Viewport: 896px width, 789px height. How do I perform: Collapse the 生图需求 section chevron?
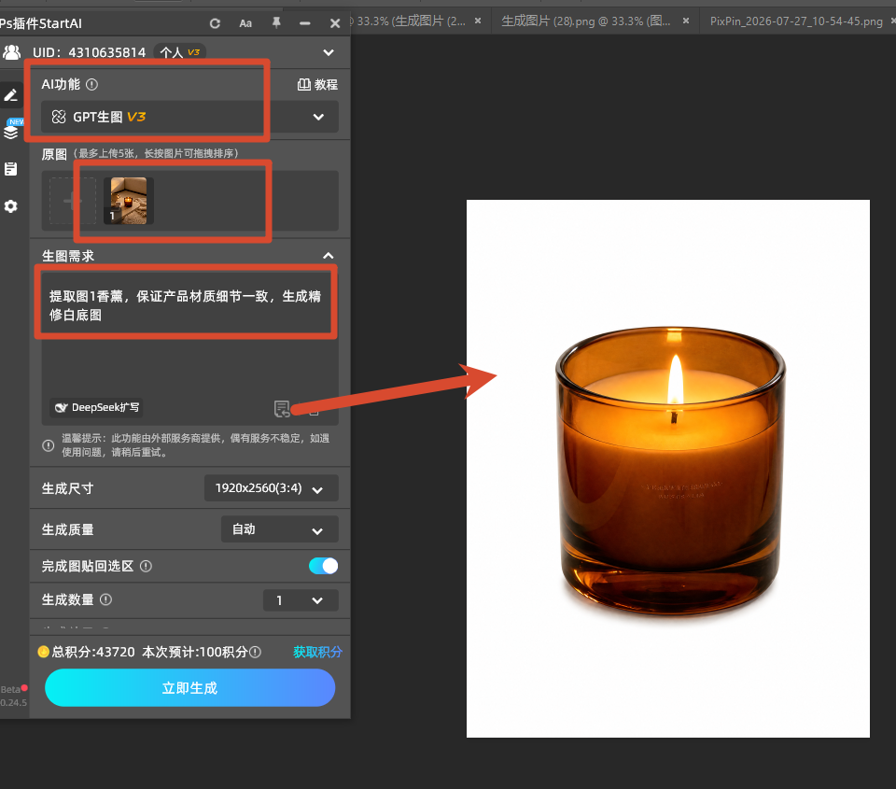pos(328,256)
